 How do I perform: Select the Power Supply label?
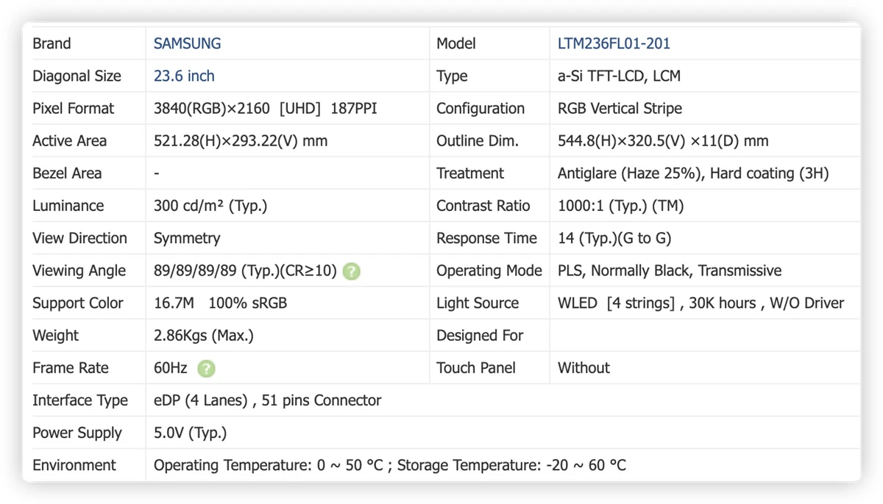77,433
